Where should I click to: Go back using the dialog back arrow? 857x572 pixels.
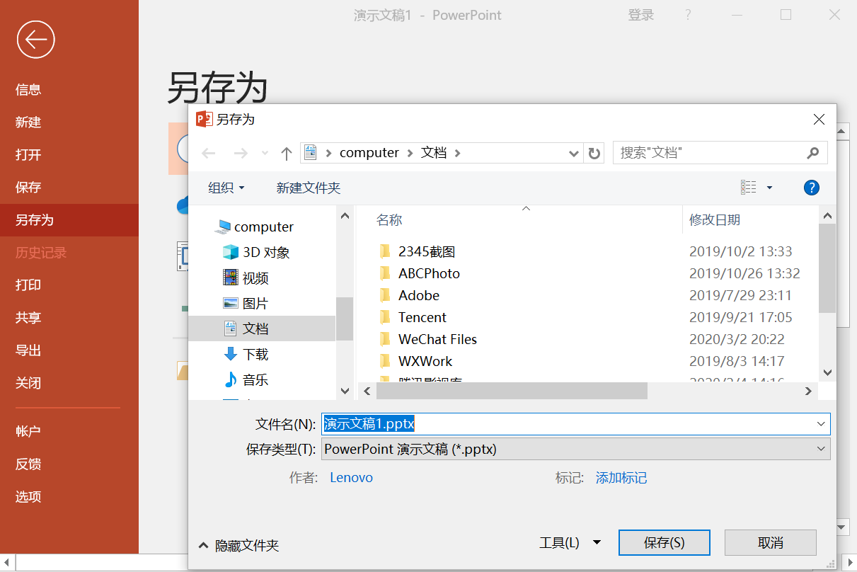pos(208,153)
